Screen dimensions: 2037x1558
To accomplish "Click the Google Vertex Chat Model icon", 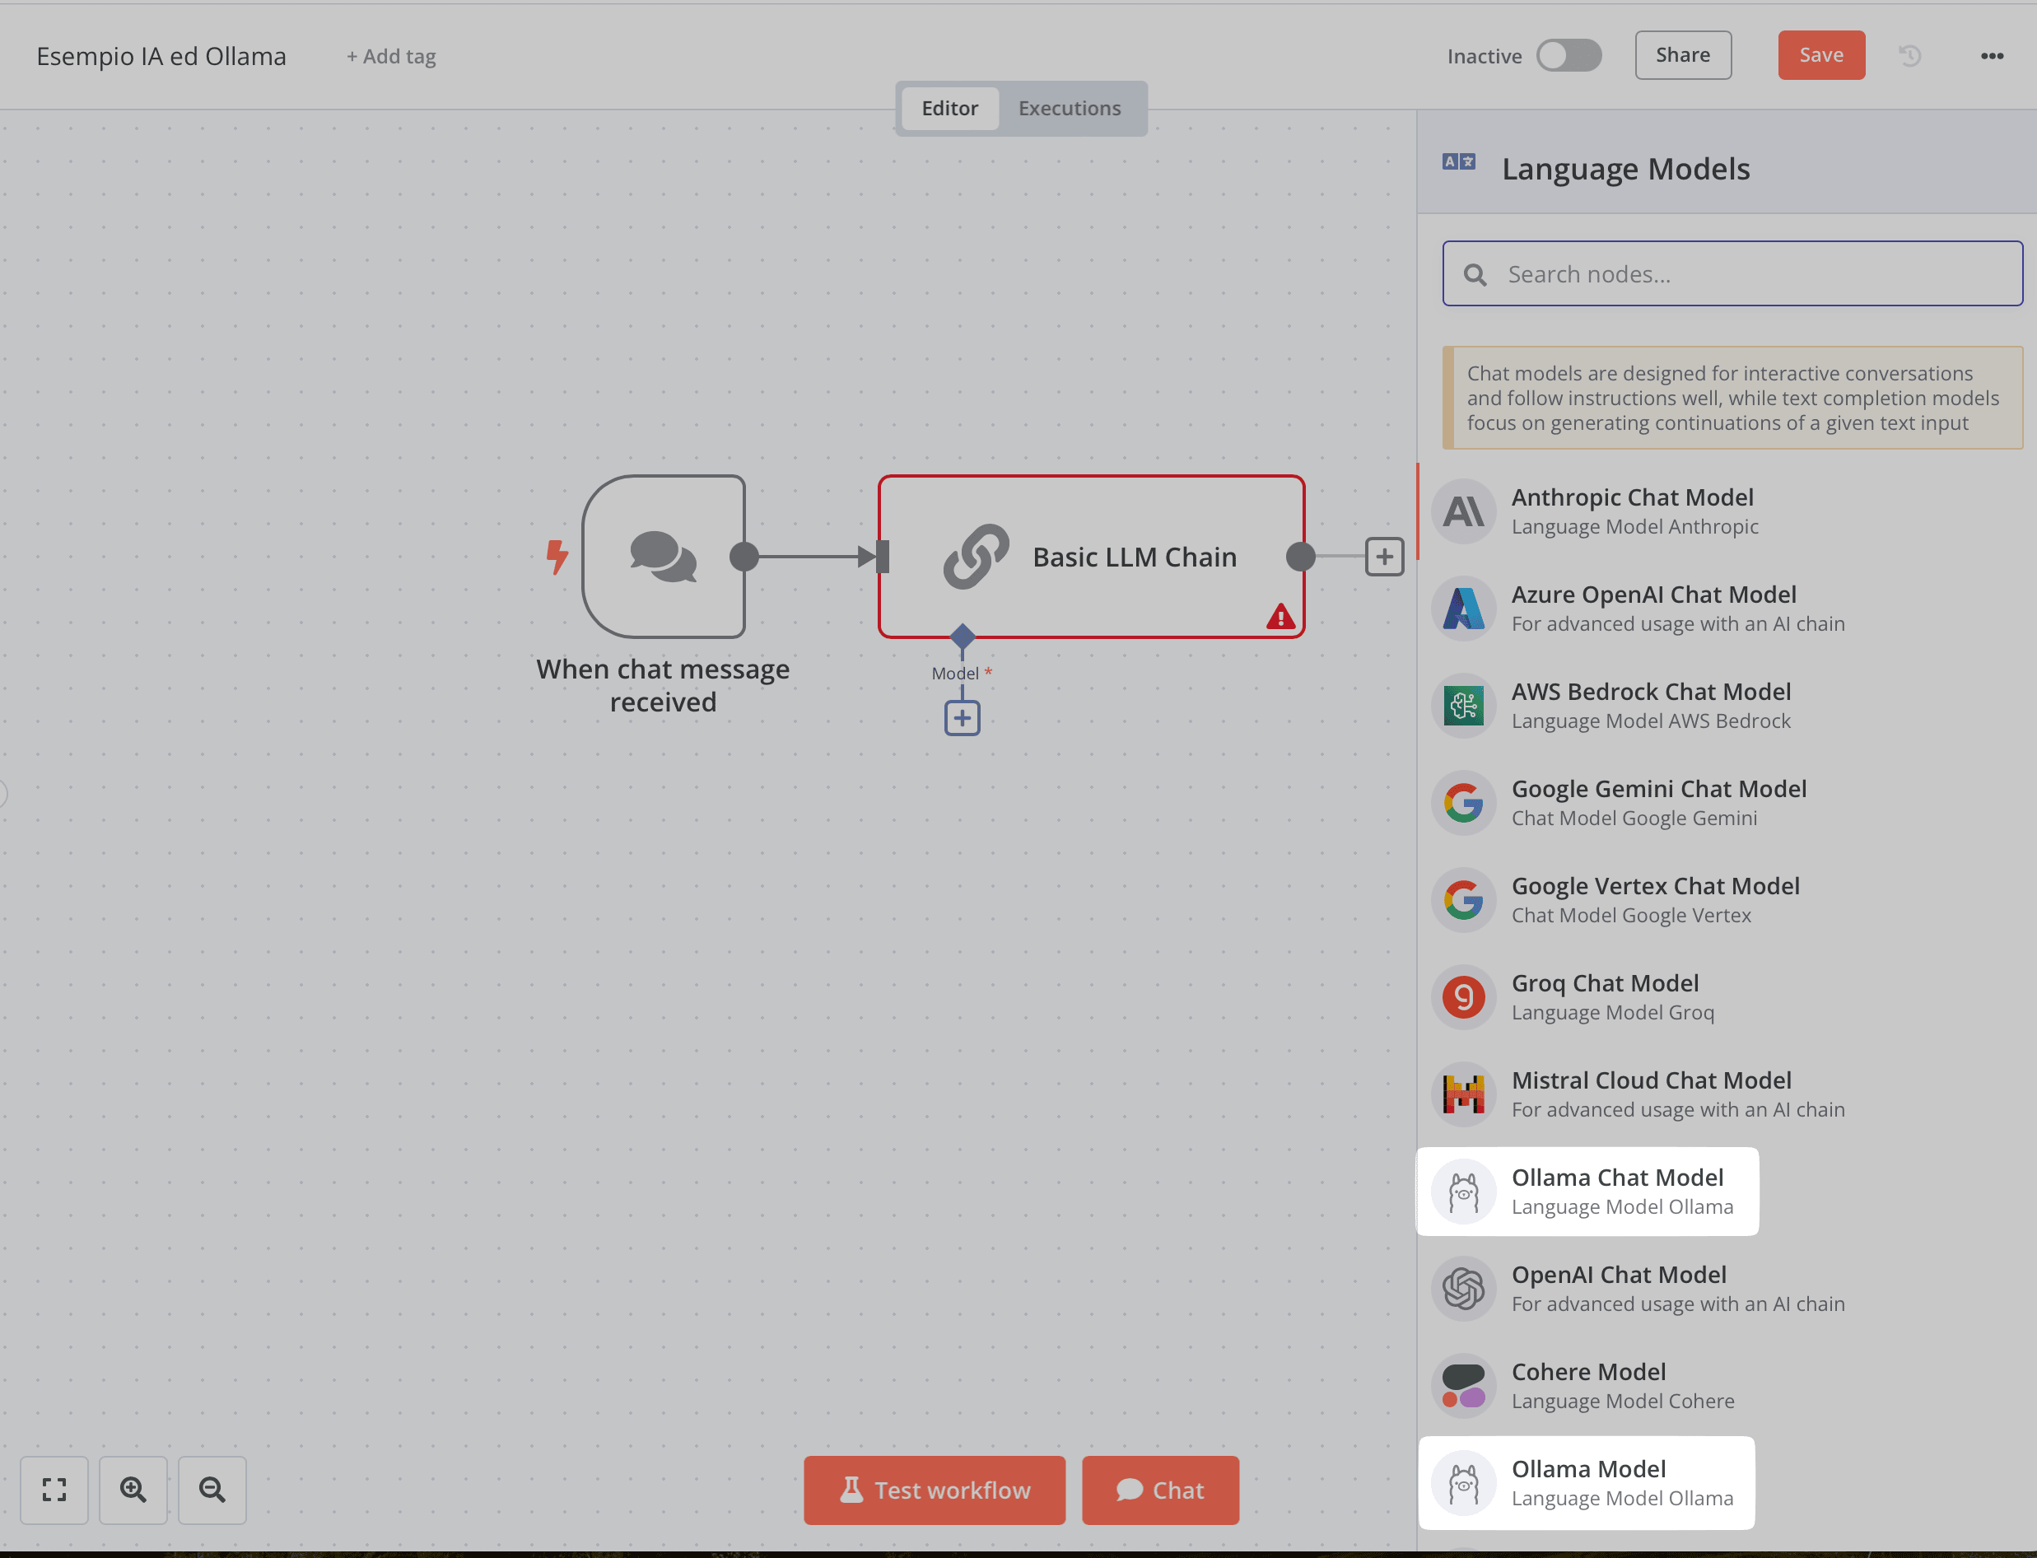I will pyautogui.click(x=1463, y=901).
